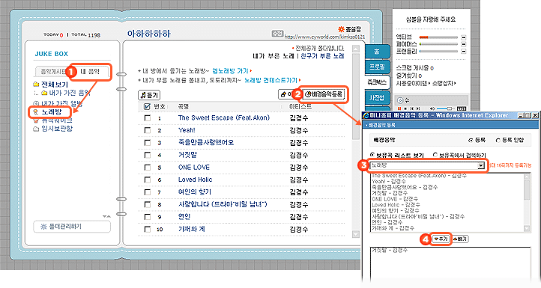Image resolution: width=541 pixels, height=288 pixels.
Task: Adjust the music player volume slider
Action: (445, 109)
